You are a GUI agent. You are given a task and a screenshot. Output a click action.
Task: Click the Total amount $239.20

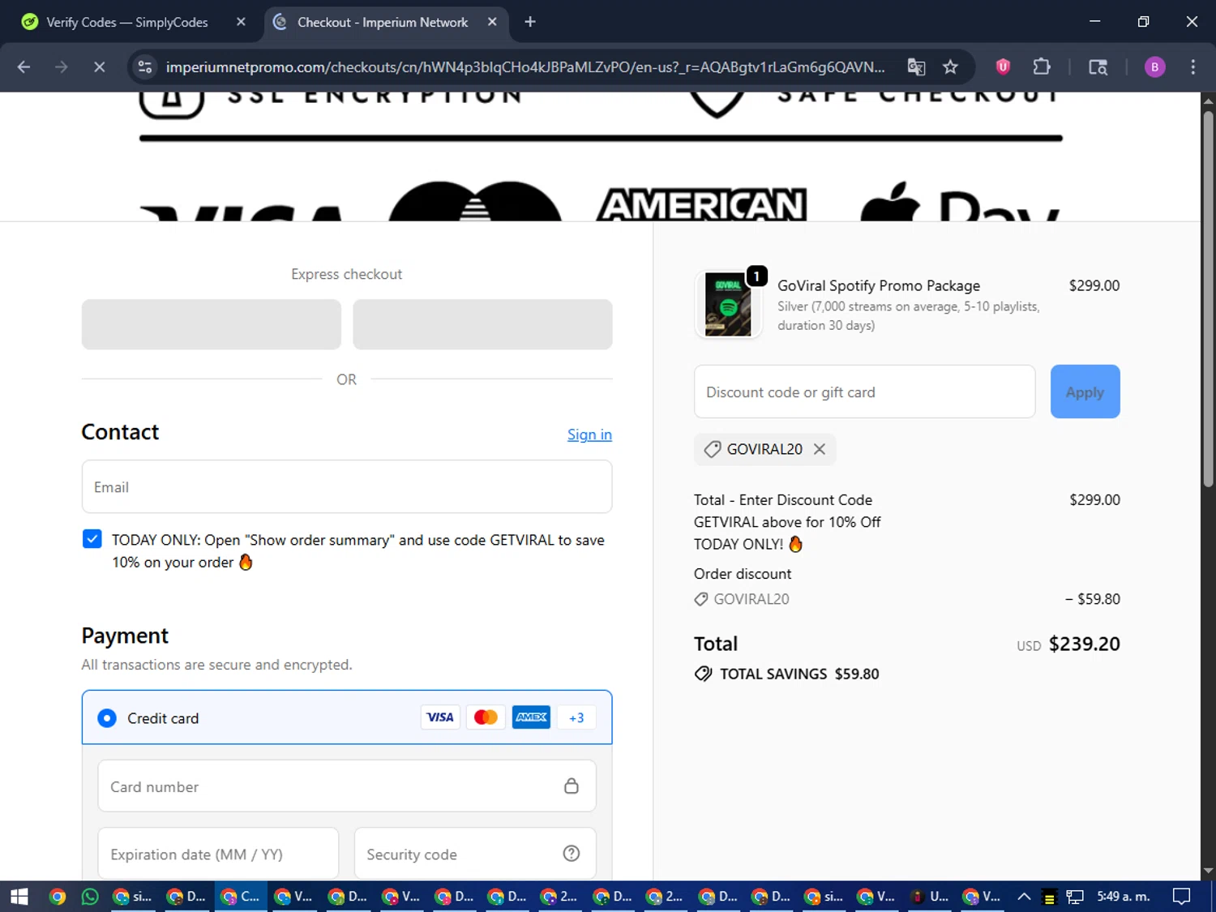coord(1084,644)
